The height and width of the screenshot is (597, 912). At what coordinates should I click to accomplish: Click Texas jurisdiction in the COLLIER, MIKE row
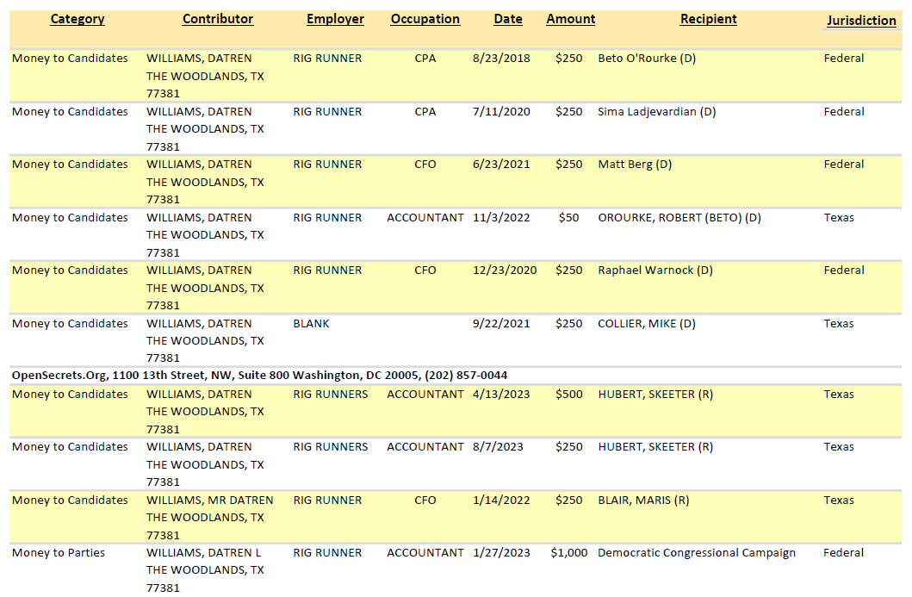tap(839, 324)
